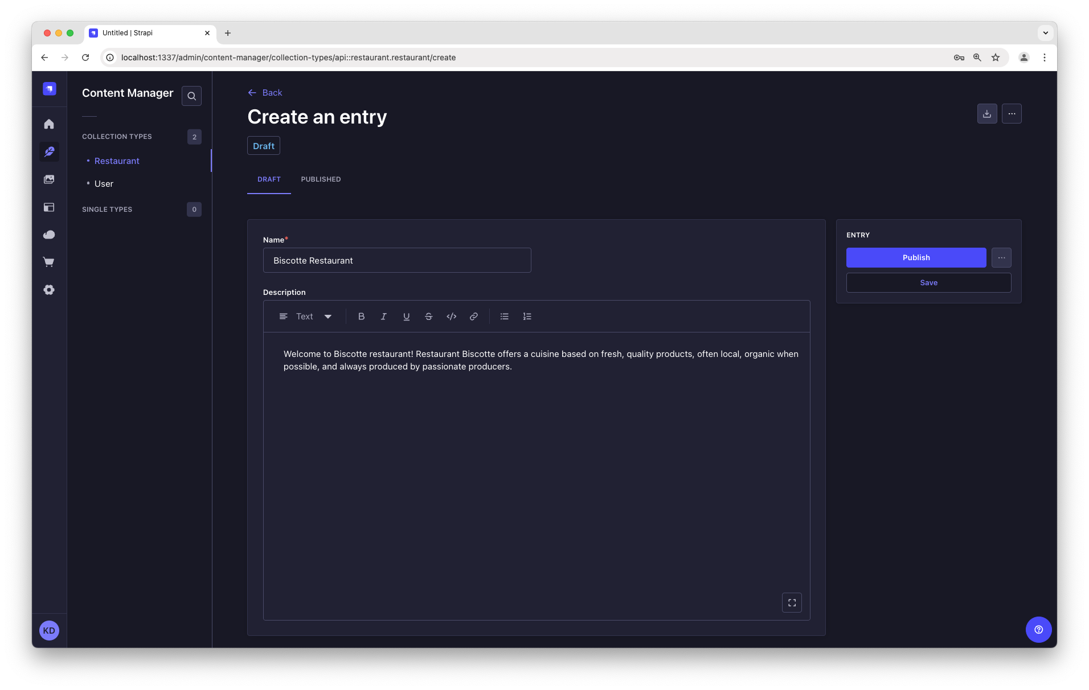1089x690 pixels.
Task: Click the Name input field
Action: click(397, 260)
